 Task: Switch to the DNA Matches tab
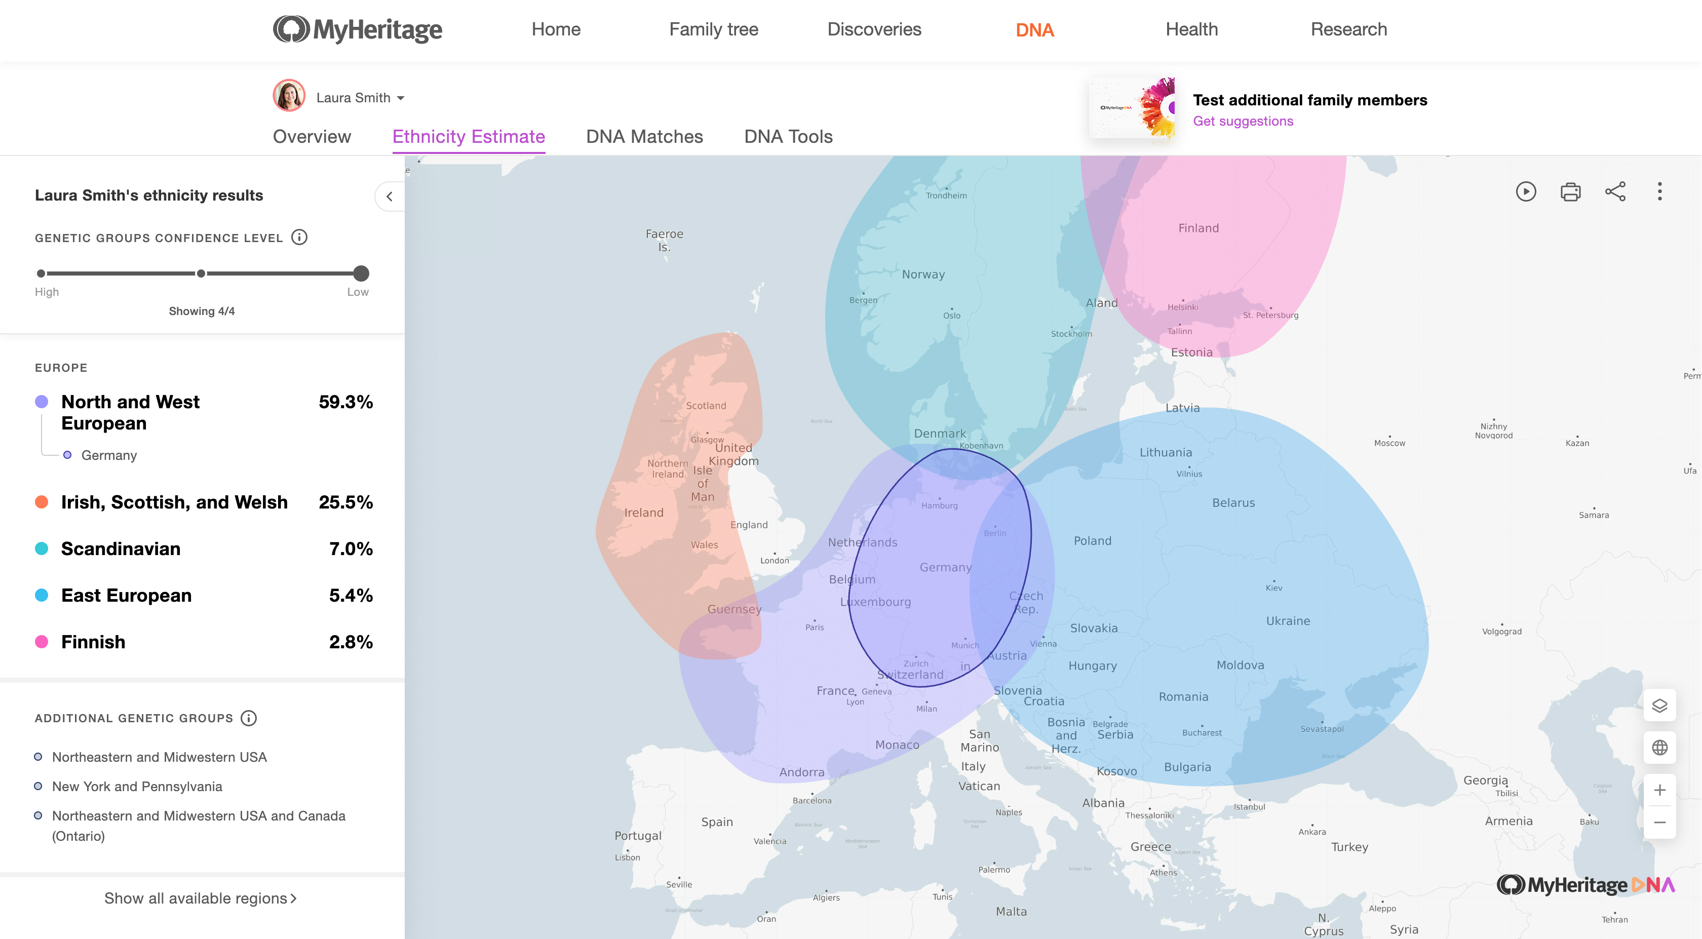644,137
